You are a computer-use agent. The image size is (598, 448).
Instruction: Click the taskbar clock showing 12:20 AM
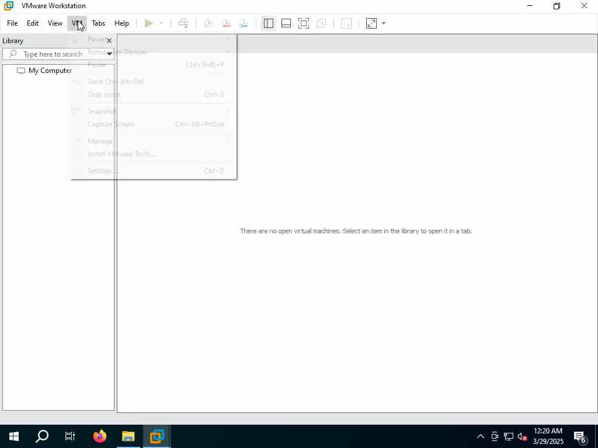point(548,436)
